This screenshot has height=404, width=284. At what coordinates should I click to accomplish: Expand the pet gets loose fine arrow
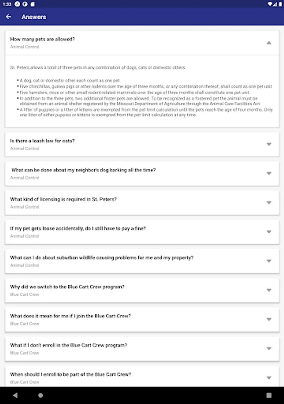pos(269,232)
